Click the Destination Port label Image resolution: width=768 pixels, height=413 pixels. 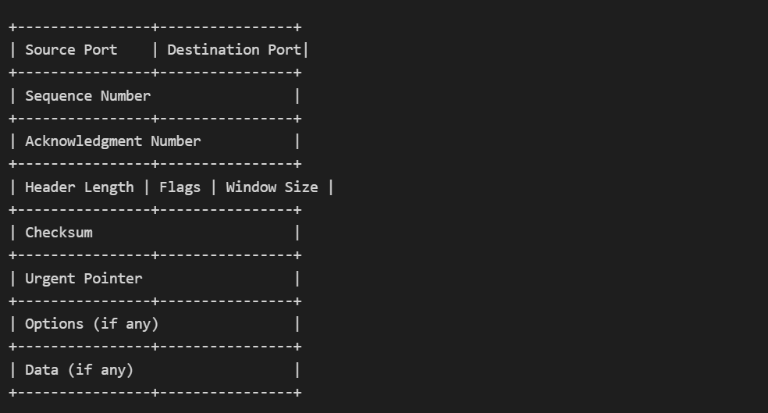tap(234, 50)
